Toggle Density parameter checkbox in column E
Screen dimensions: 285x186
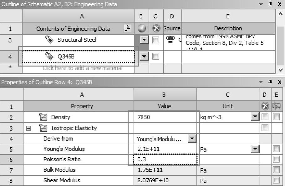point(276,117)
